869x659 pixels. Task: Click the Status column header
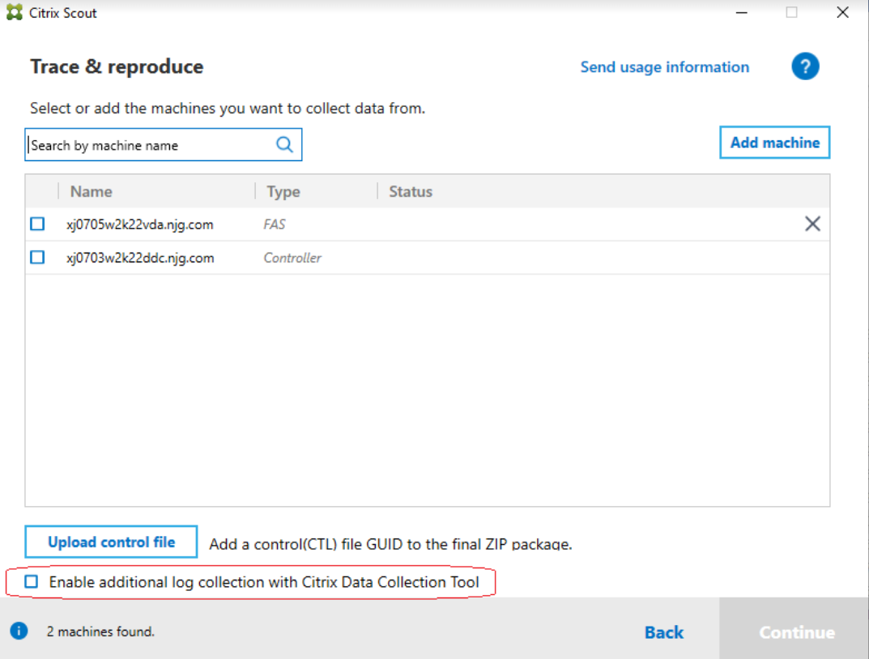(x=411, y=191)
